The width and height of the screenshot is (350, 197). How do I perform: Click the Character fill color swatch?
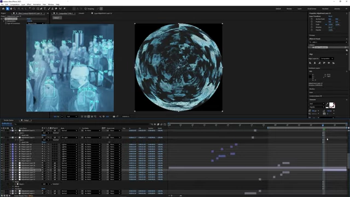coord(331,105)
